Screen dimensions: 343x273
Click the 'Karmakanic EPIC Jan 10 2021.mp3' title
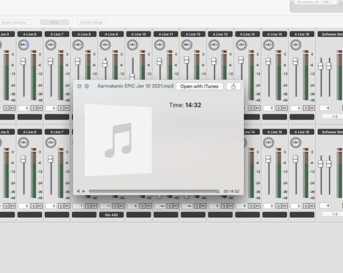pos(135,86)
